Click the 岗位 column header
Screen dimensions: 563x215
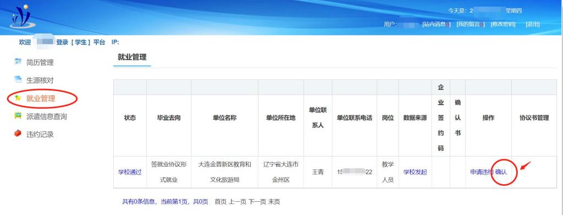(388, 118)
